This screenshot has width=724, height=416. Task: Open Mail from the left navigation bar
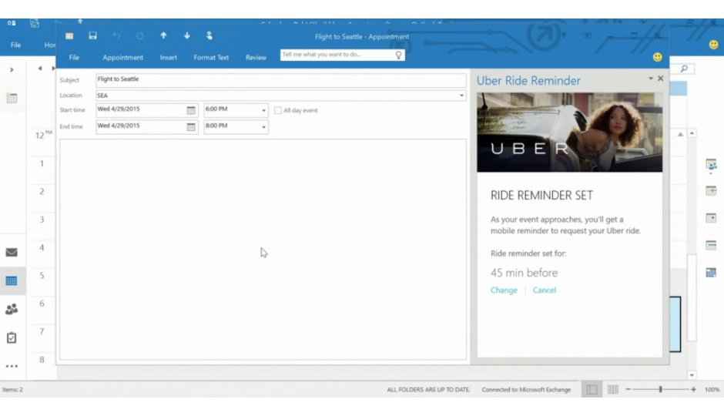[12, 252]
